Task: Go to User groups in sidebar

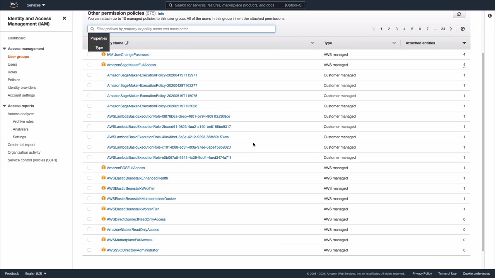Action: pos(18,57)
